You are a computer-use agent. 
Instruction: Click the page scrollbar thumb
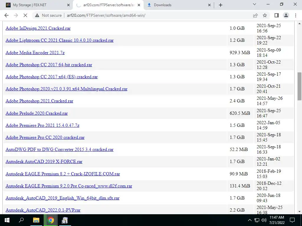[300, 86]
